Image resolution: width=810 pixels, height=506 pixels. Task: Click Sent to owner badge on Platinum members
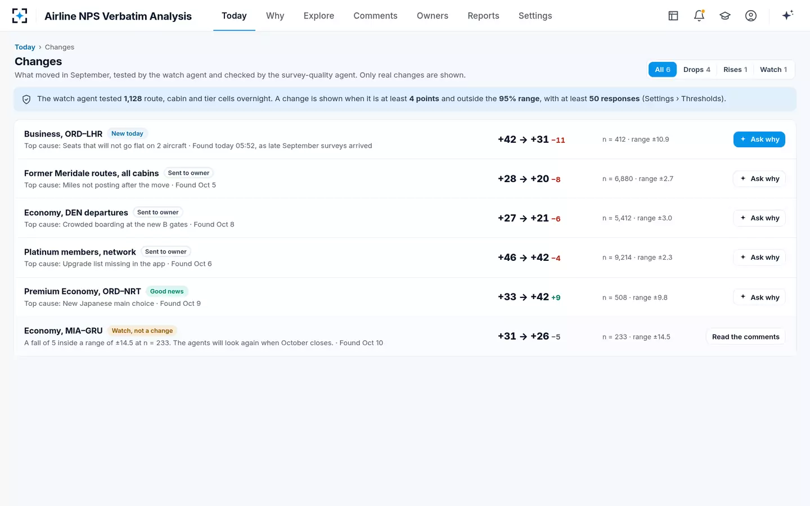(165, 252)
